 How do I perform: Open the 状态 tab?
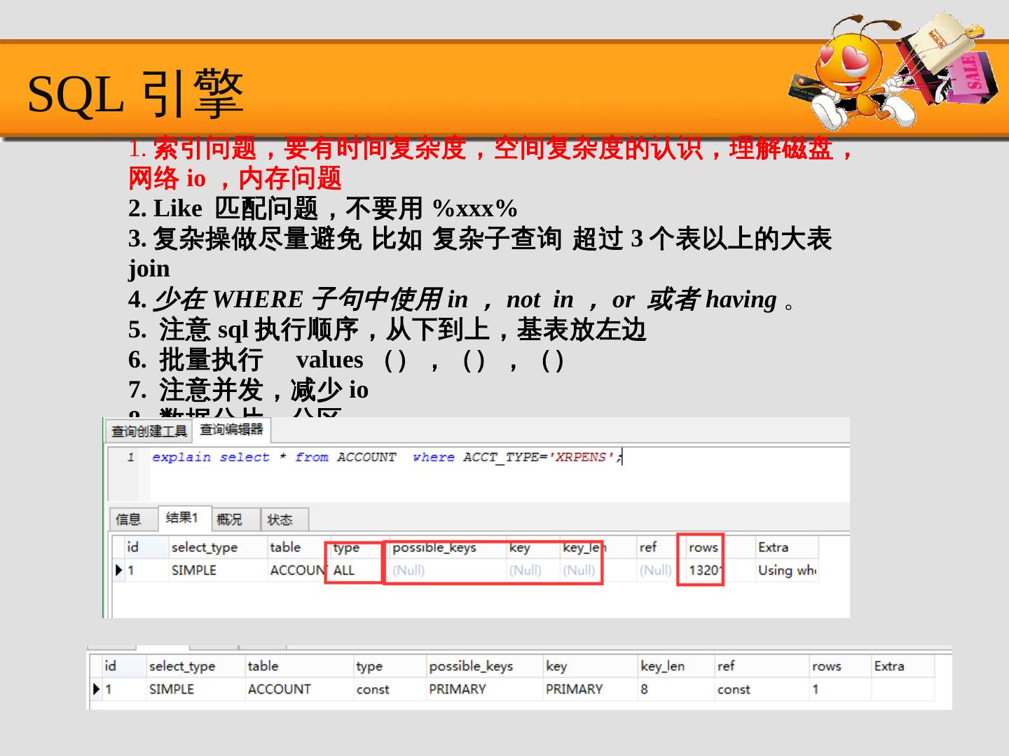pos(280,519)
